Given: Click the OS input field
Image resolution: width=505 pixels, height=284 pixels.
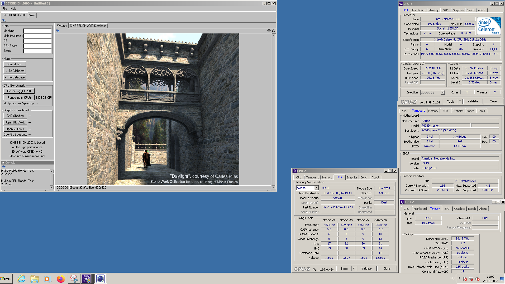Looking at the screenshot, I should (x=37, y=41).
